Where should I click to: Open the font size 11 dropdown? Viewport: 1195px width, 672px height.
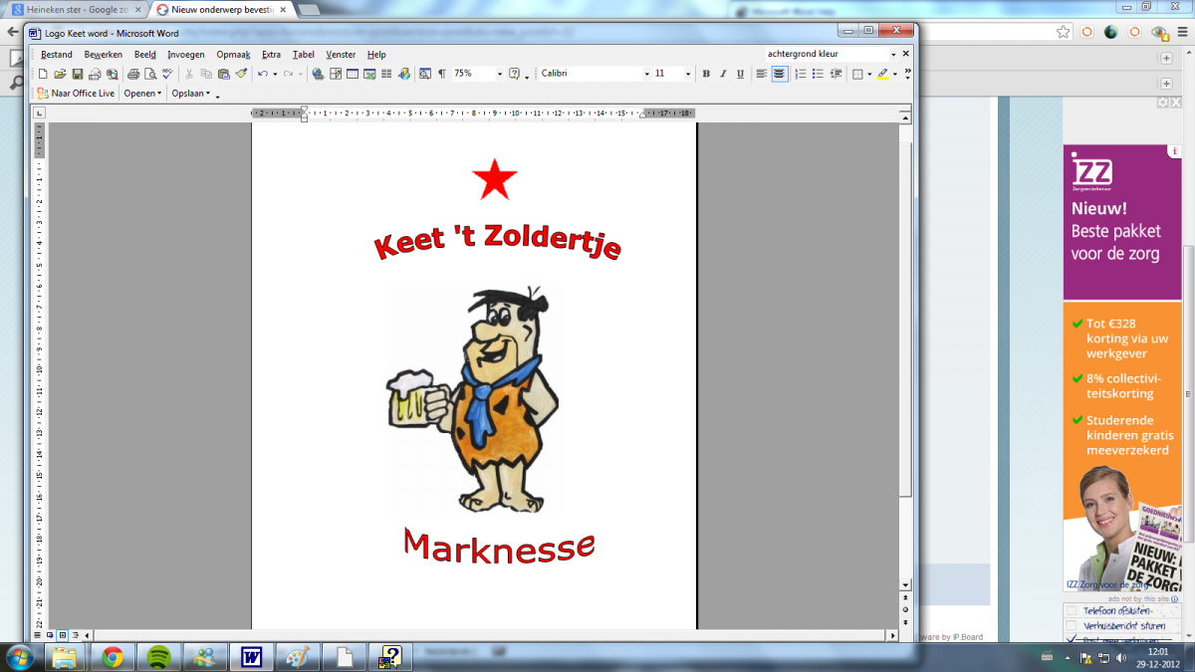(688, 74)
